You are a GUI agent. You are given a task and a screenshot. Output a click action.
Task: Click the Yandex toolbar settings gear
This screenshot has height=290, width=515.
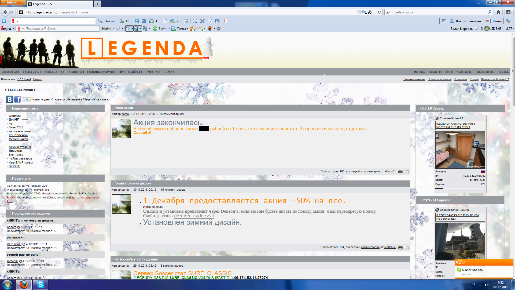click(x=219, y=29)
